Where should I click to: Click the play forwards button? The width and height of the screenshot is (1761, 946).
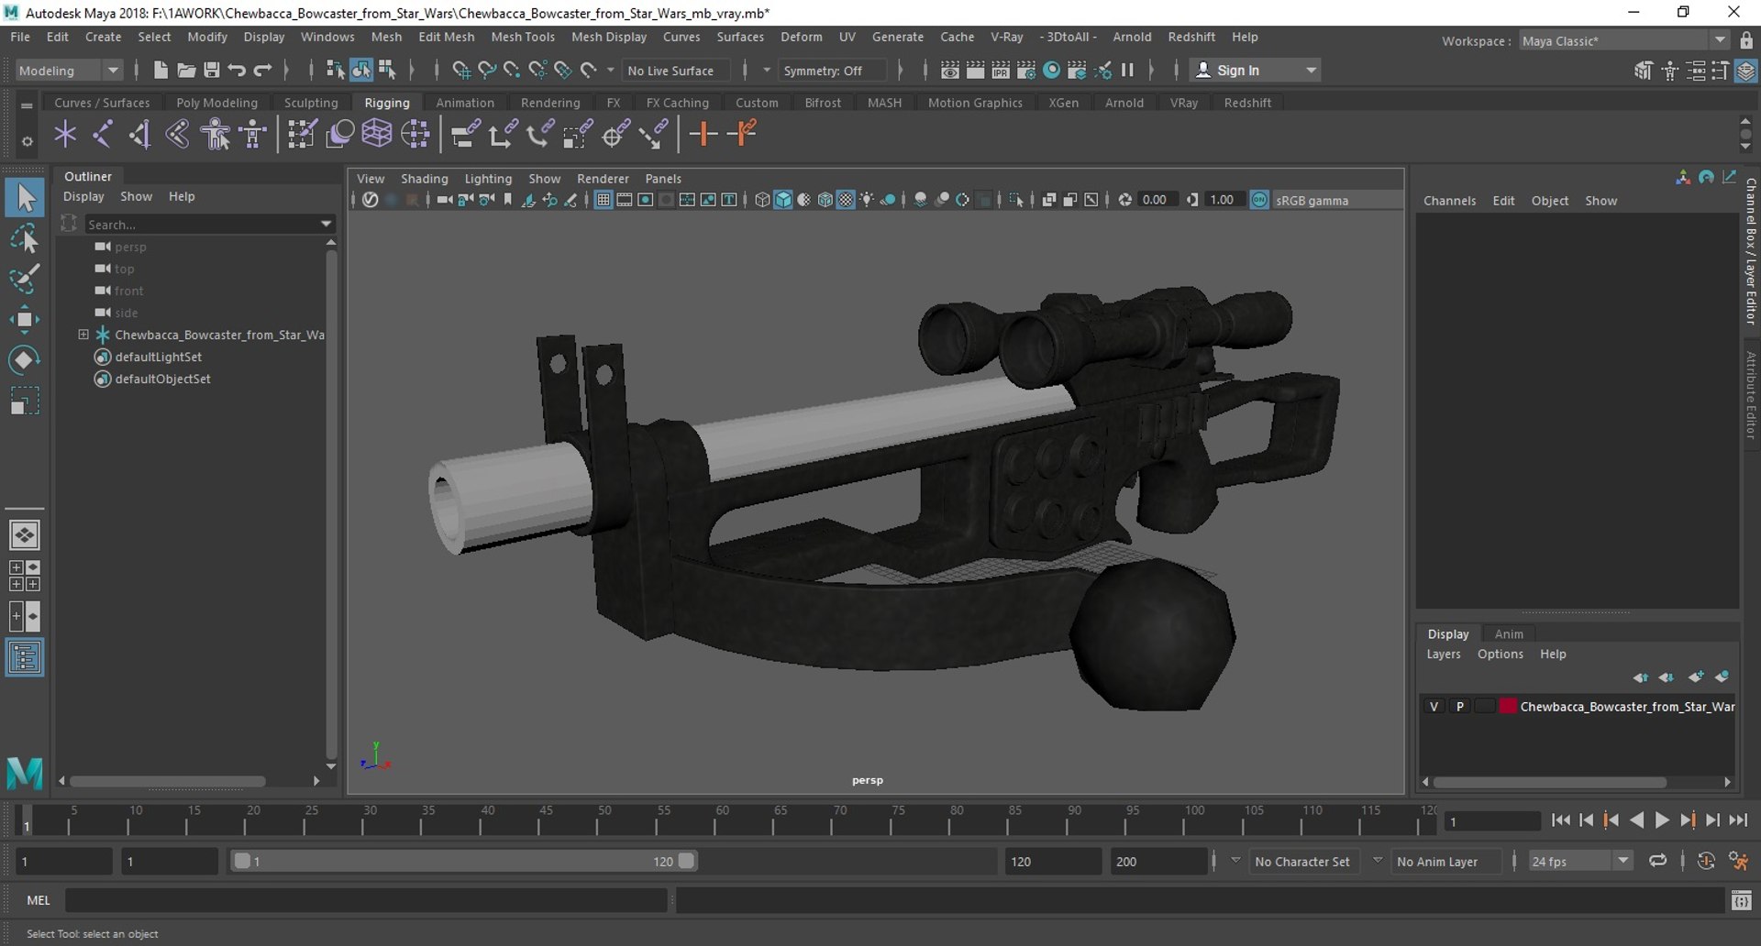[x=1662, y=820]
